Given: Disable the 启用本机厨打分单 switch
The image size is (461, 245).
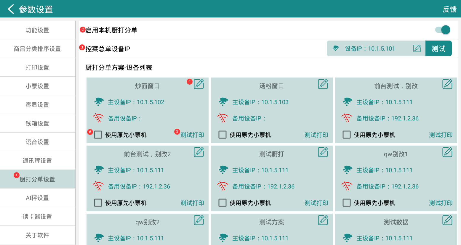Looking at the screenshot, I should (443, 30).
